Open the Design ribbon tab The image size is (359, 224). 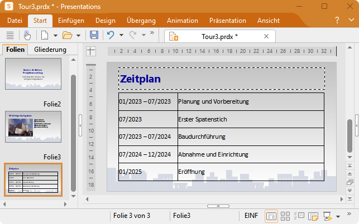coord(106,21)
